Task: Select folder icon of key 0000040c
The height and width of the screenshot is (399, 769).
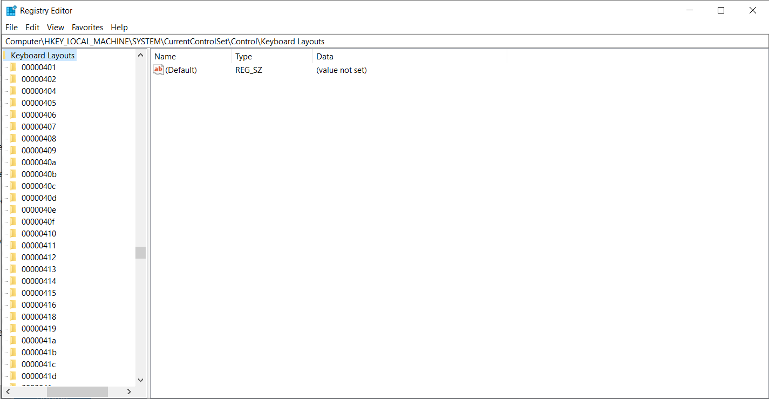Action: click(x=13, y=186)
